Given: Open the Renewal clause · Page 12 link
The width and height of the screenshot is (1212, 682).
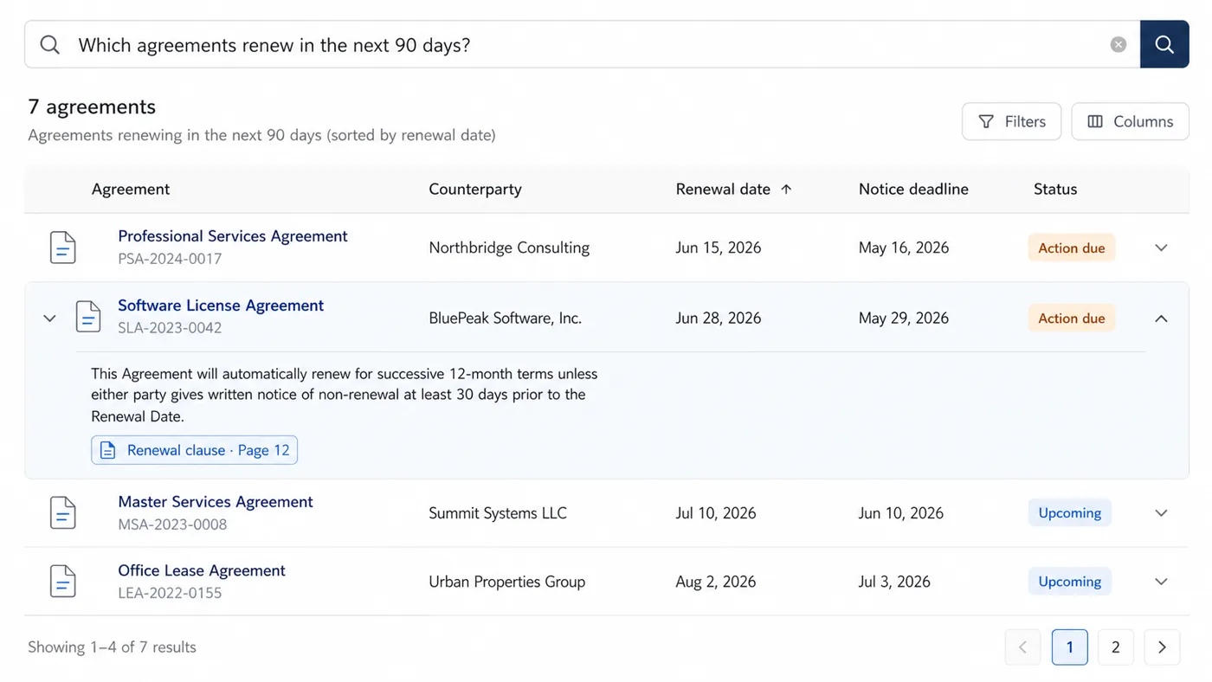Looking at the screenshot, I should click(x=195, y=450).
